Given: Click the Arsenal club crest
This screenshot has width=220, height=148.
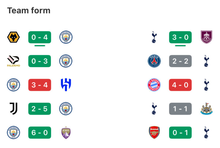Looking at the screenshot, I should [154, 133].
